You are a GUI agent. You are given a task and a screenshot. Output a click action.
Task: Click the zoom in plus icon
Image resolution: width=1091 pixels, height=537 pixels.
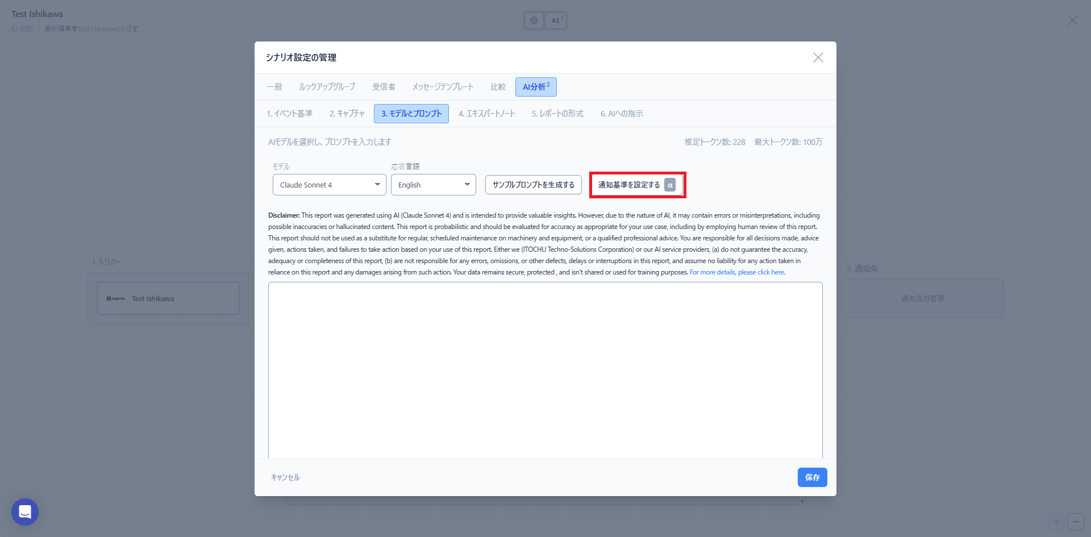pyautogui.click(x=1056, y=522)
